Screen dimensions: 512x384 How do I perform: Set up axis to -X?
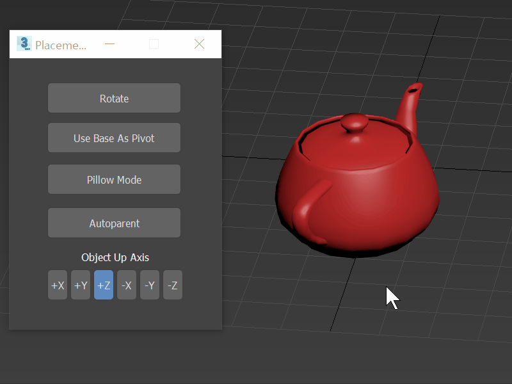point(127,285)
